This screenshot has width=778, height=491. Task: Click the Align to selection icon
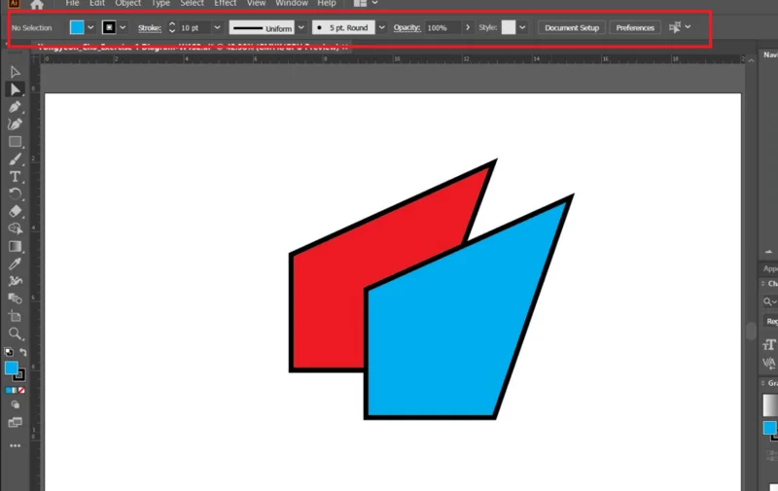point(675,27)
